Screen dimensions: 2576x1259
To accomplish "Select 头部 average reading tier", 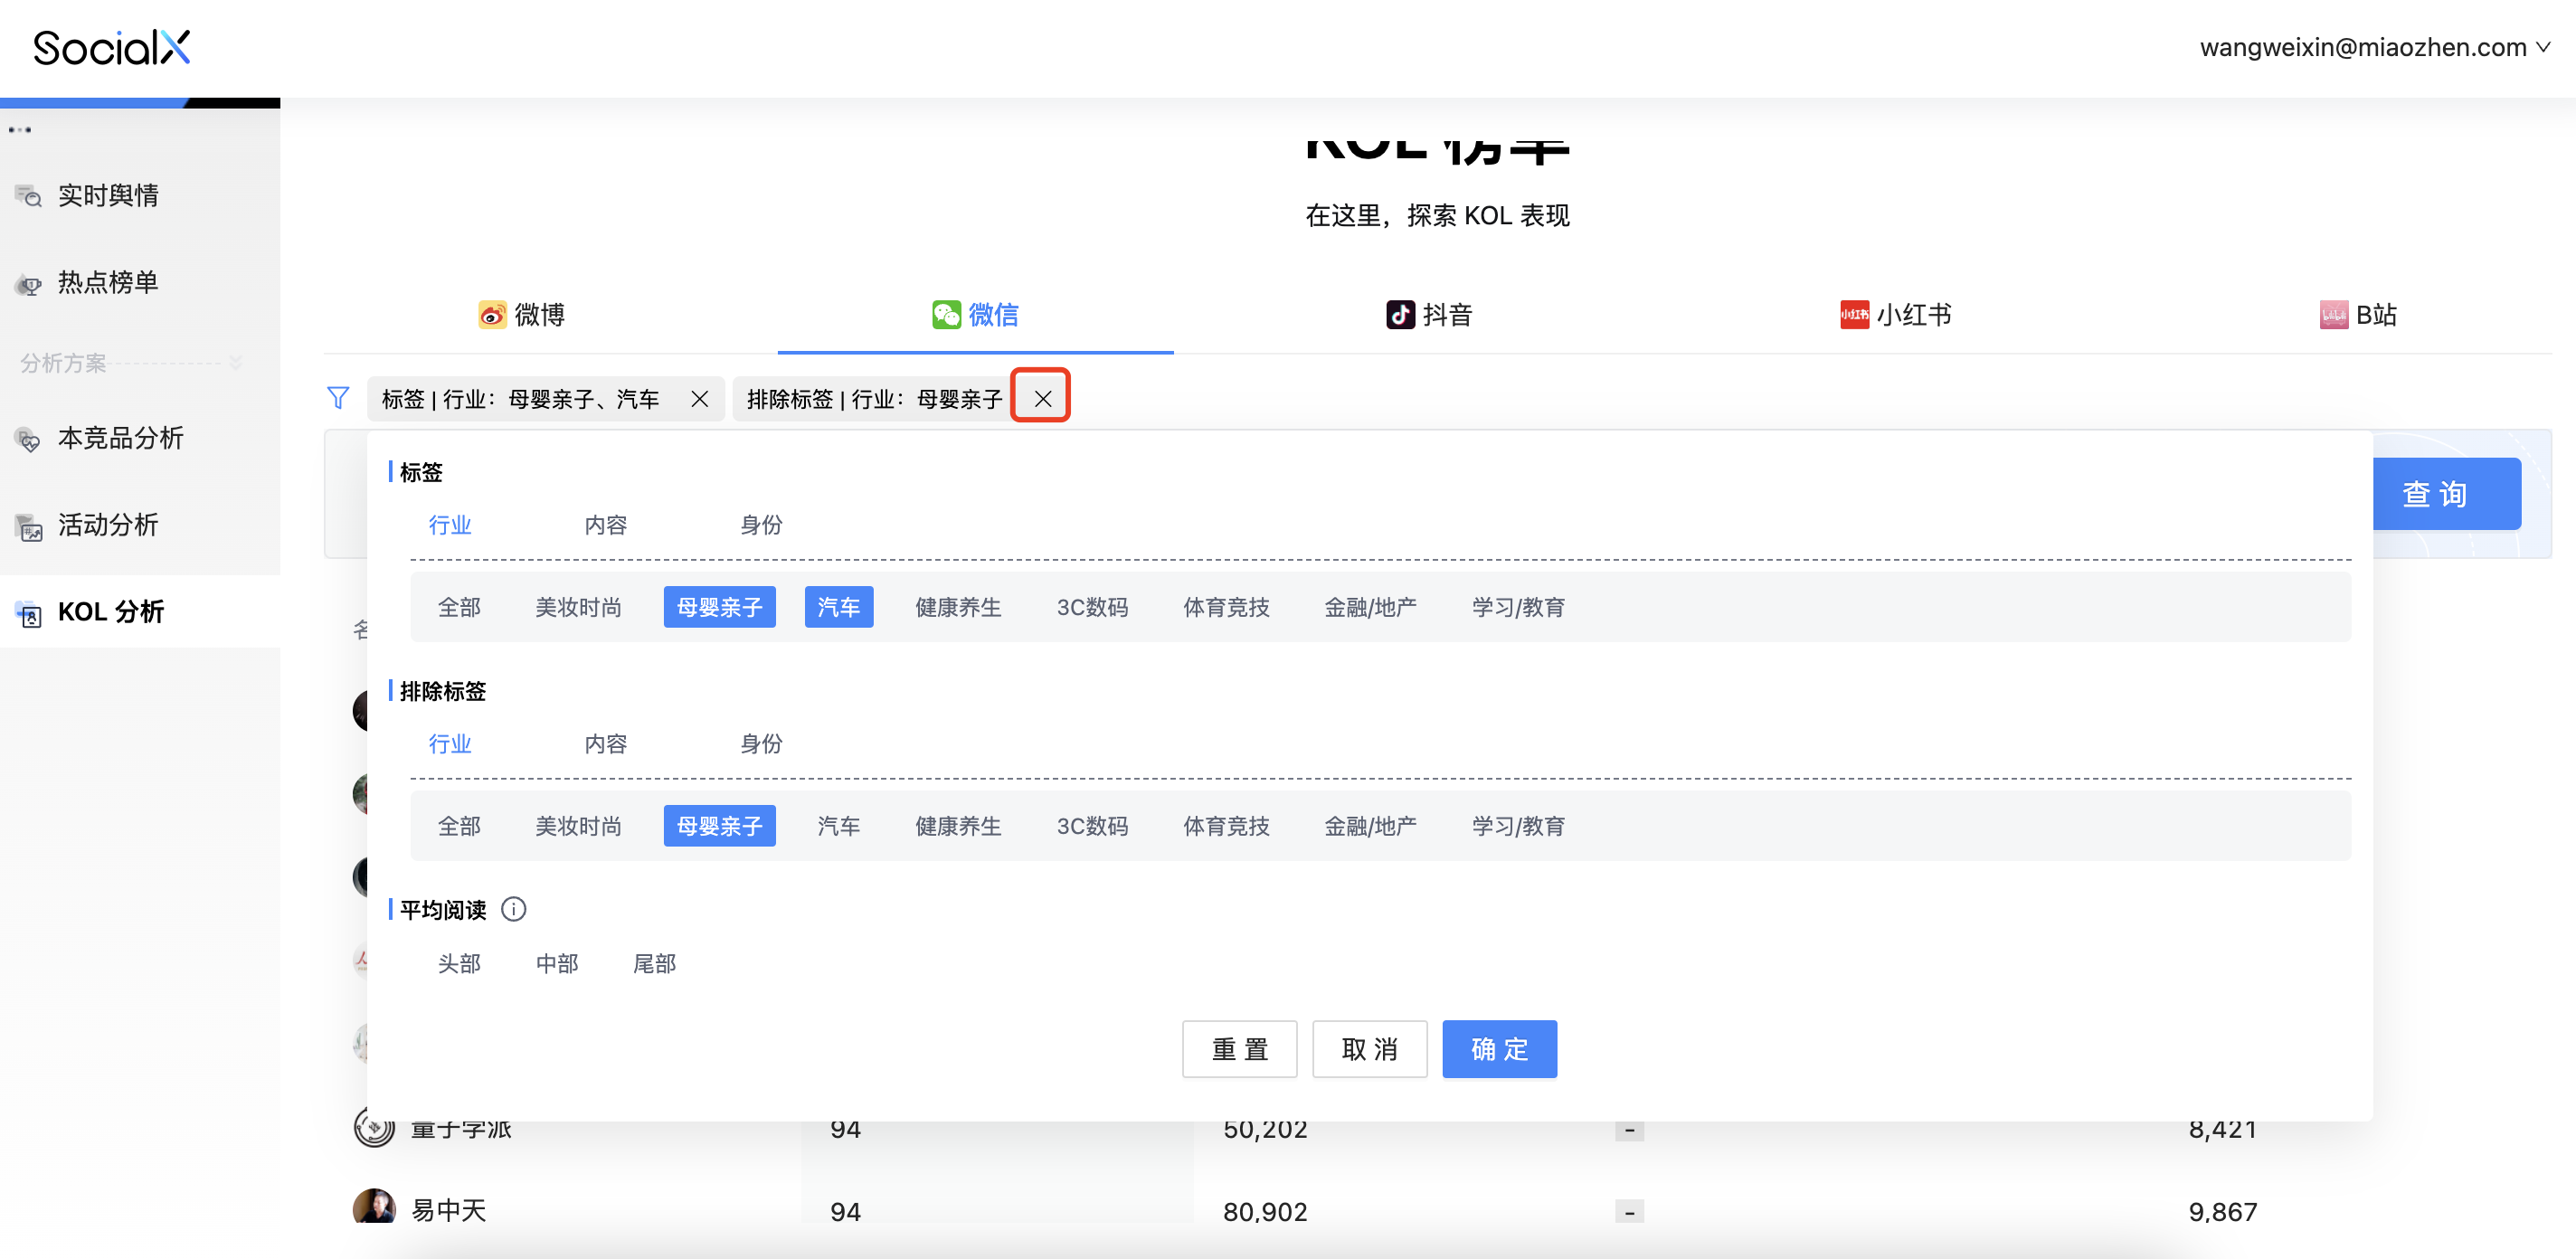I will pyautogui.click(x=459, y=963).
